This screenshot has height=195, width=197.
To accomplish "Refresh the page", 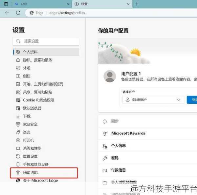I will tap(18, 13).
